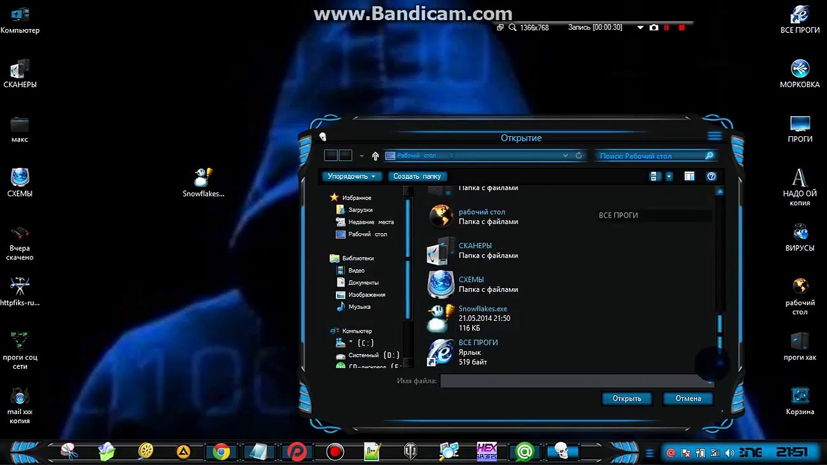Screen dimensions: 827x465
Task: Open Google Chrome from the taskbar
Action: 221,451
